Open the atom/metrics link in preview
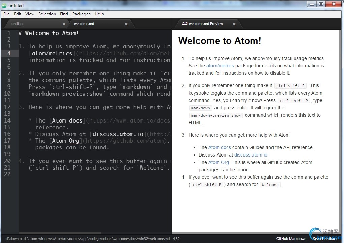Image resolution: width=344 pixels, height=243 pixels. click(220, 66)
